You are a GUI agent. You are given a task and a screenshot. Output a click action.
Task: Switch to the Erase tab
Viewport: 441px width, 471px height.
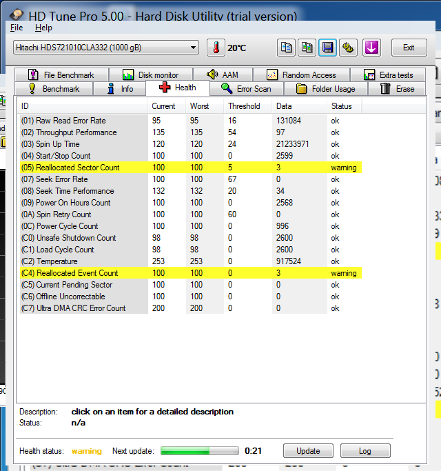coord(397,89)
